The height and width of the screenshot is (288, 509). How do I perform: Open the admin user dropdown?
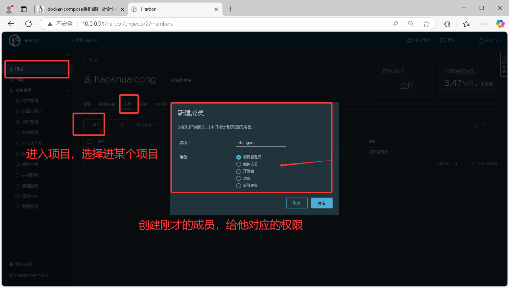pyautogui.click(x=488, y=40)
